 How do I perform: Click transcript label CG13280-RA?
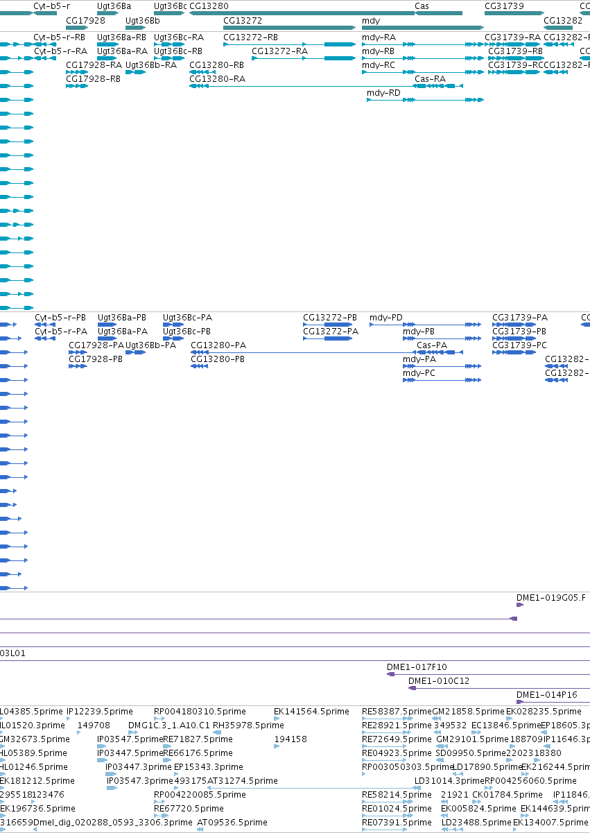[217, 78]
